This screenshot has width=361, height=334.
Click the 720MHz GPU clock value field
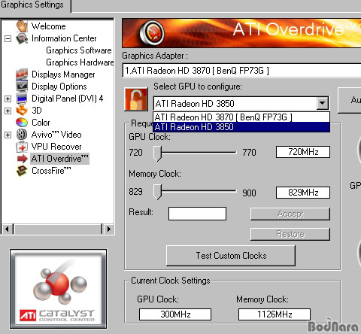point(303,152)
